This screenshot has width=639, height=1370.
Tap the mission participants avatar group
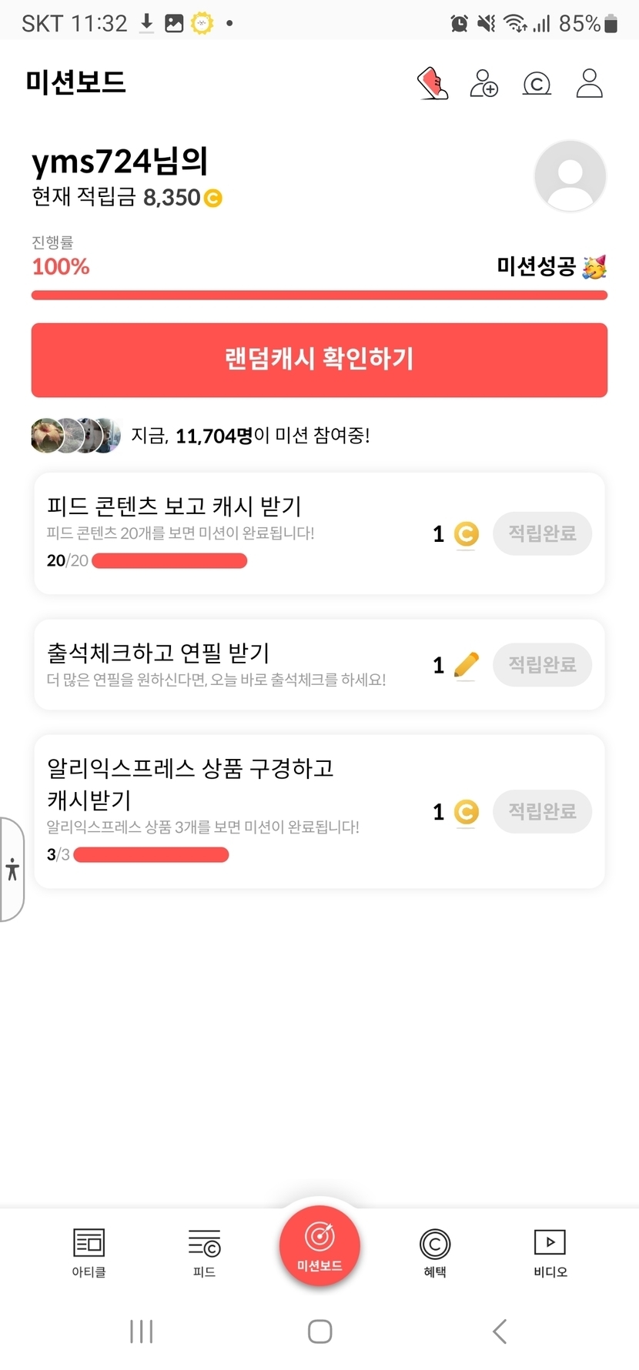[x=75, y=436]
